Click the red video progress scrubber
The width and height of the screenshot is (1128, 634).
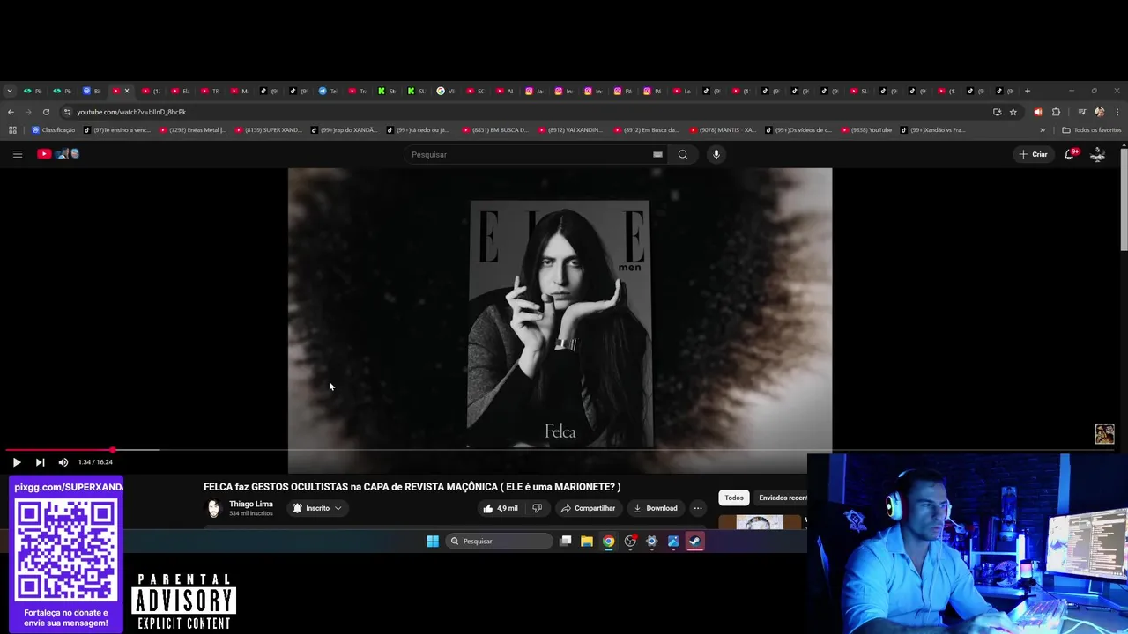112,450
